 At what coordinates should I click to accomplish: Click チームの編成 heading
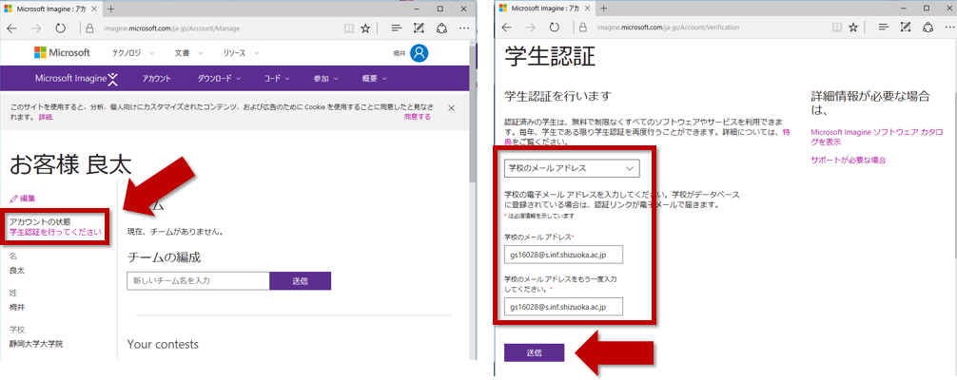(164, 256)
